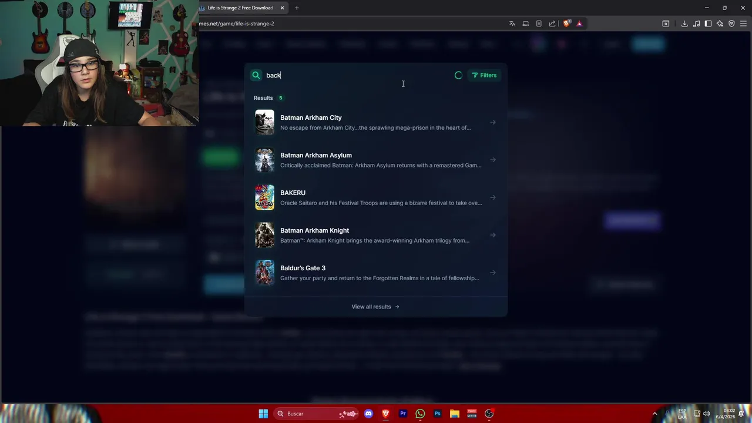
Task: Click the share page icon in address bar
Action: (552, 23)
